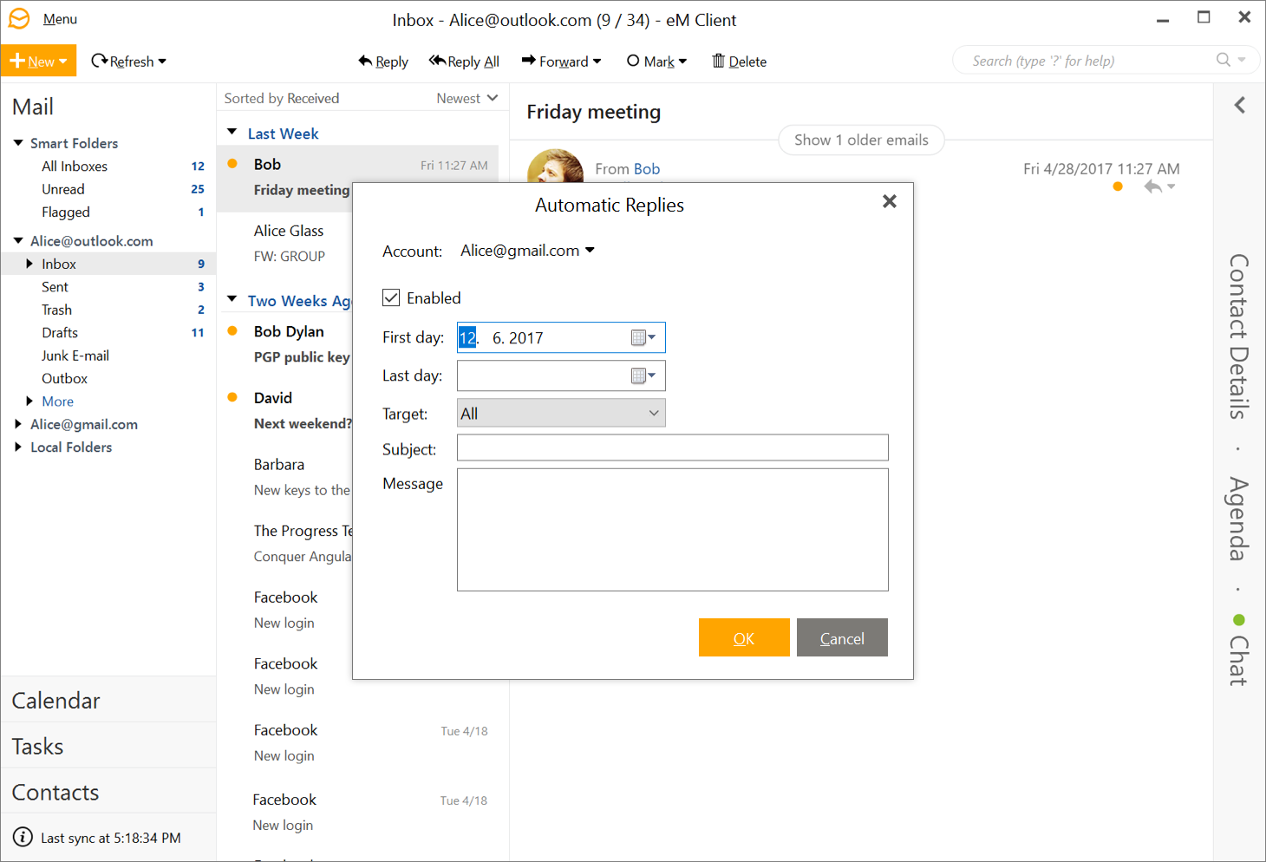This screenshot has height=862, width=1266.
Task: Switch to Tasks section
Action: click(108, 746)
